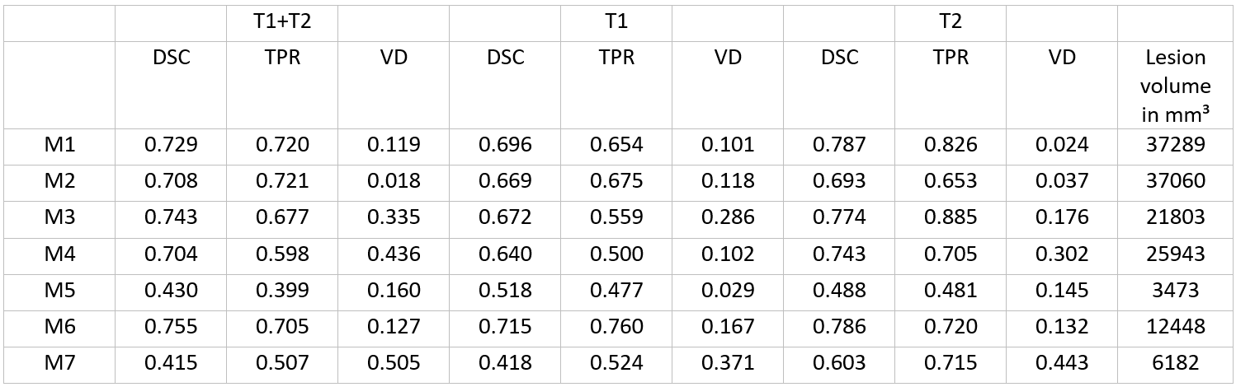Screen dimensions: 1236x387
Task: Click the lesion volume value 37289
Action: click(1176, 145)
